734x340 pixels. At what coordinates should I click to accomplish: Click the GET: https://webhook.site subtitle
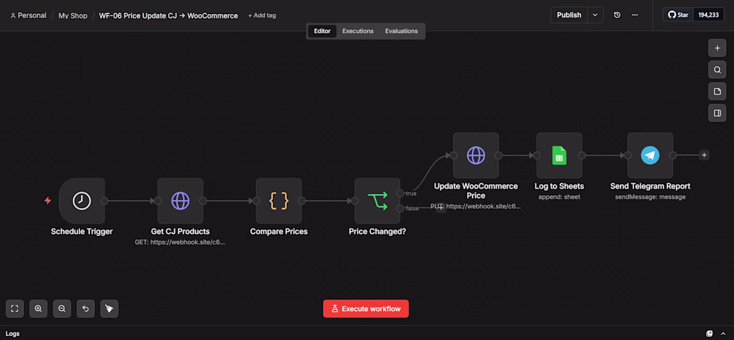coord(180,242)
